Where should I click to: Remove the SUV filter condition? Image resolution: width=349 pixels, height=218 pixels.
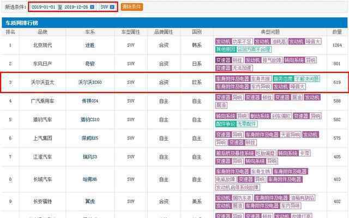pos(112,7)
